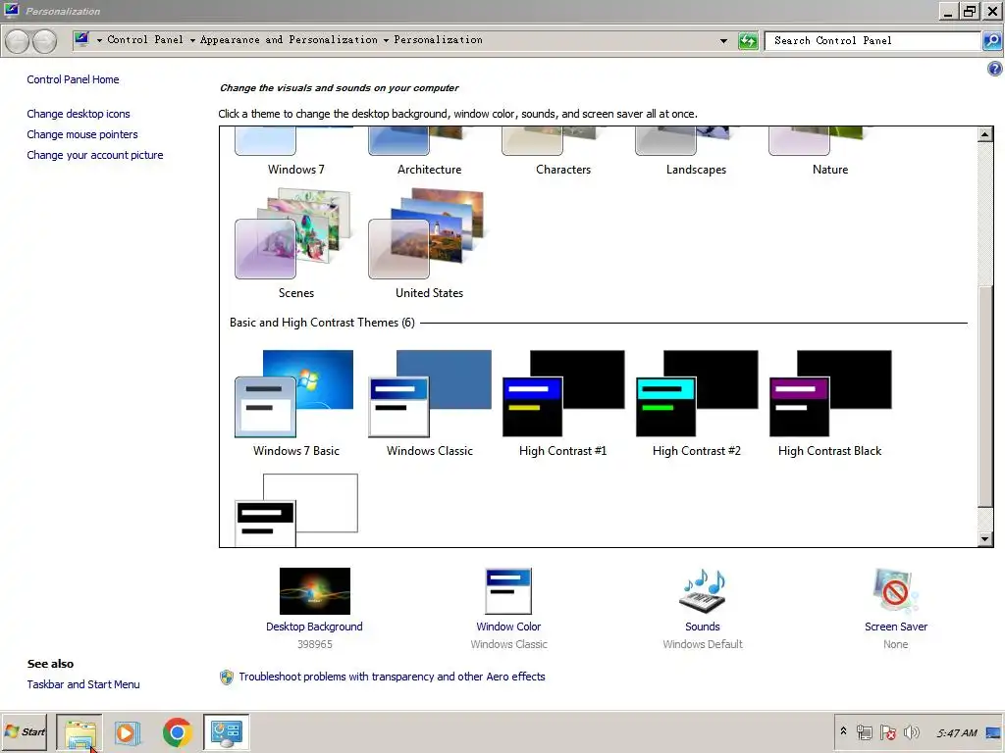Select the High Contrast Black theme
The width and height of the screenshot is (1005, 753).
click(x=830, y=402)
